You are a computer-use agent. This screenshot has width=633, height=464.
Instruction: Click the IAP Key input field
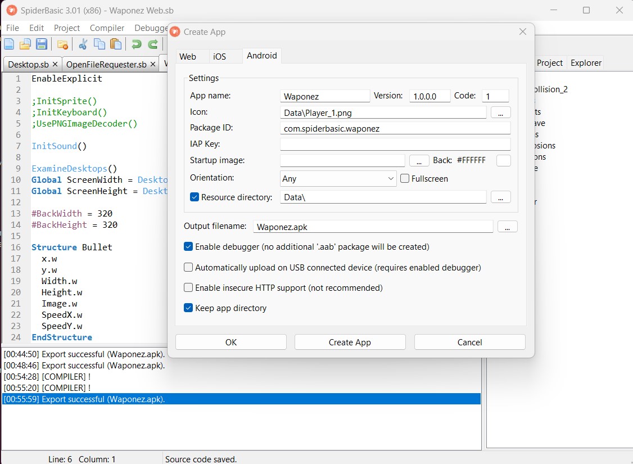click(395, 144)
